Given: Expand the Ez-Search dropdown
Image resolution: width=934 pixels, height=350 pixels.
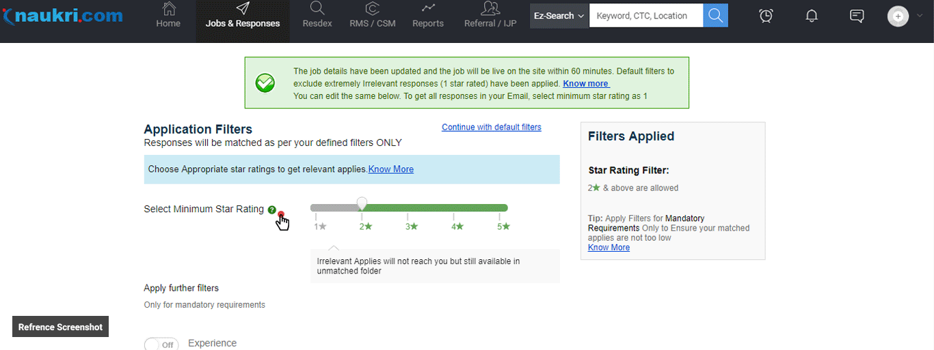Looking at the screenshot, I should point(559,16).
